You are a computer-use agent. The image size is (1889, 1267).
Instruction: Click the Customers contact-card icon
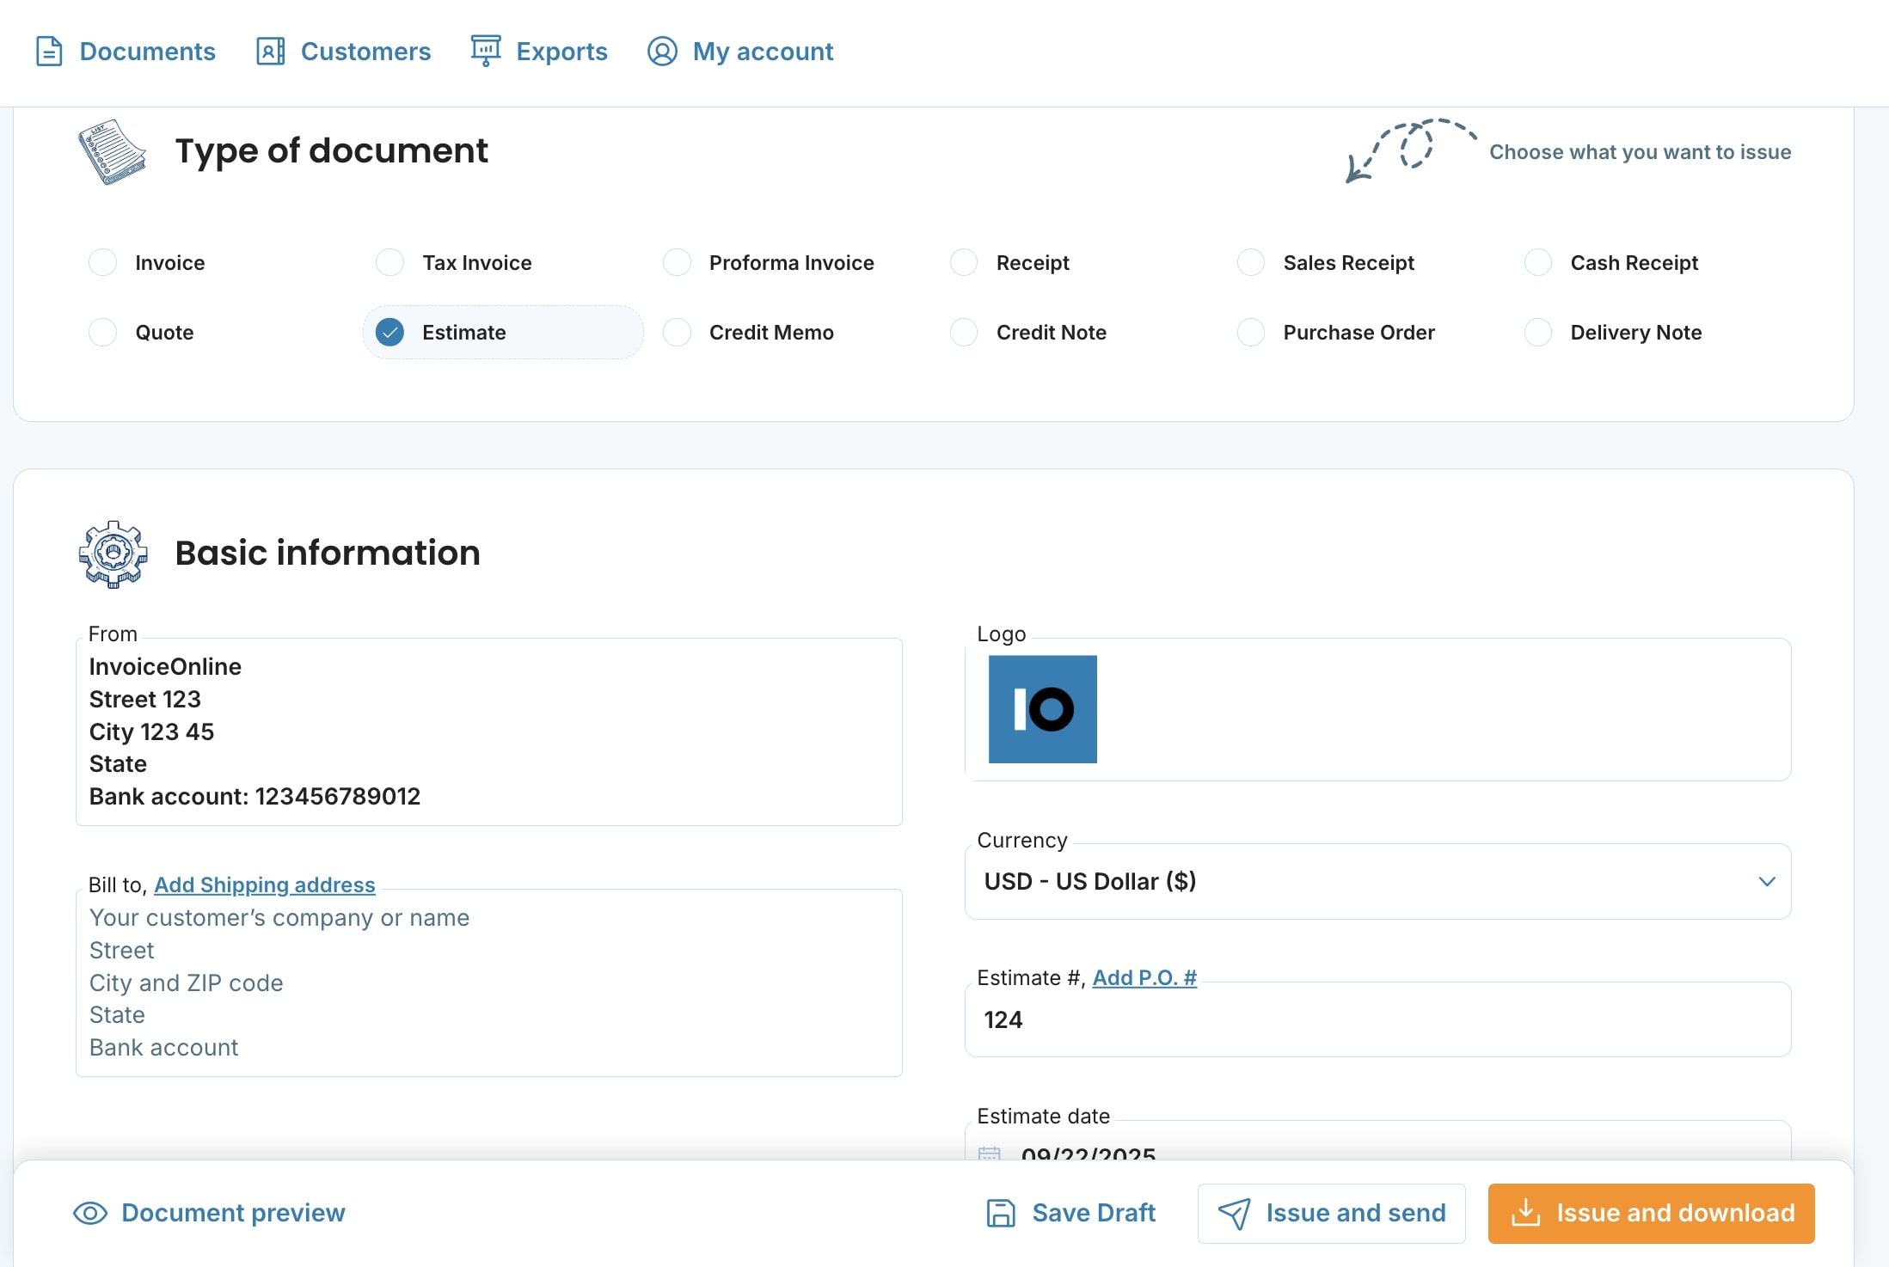pyautogui.click(x=270, y=52)
